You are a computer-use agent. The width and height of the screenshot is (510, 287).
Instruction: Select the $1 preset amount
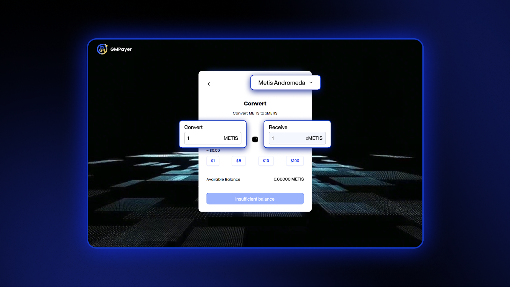pyautogui.click(x=213, y=161)
